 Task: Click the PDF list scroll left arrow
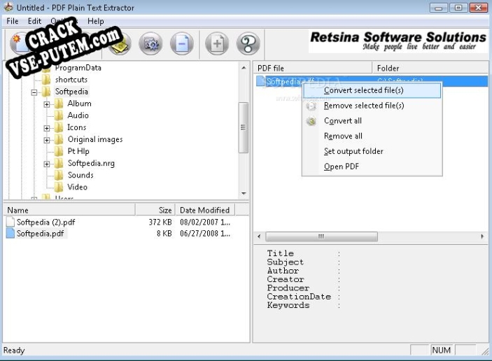coord(259,236)
